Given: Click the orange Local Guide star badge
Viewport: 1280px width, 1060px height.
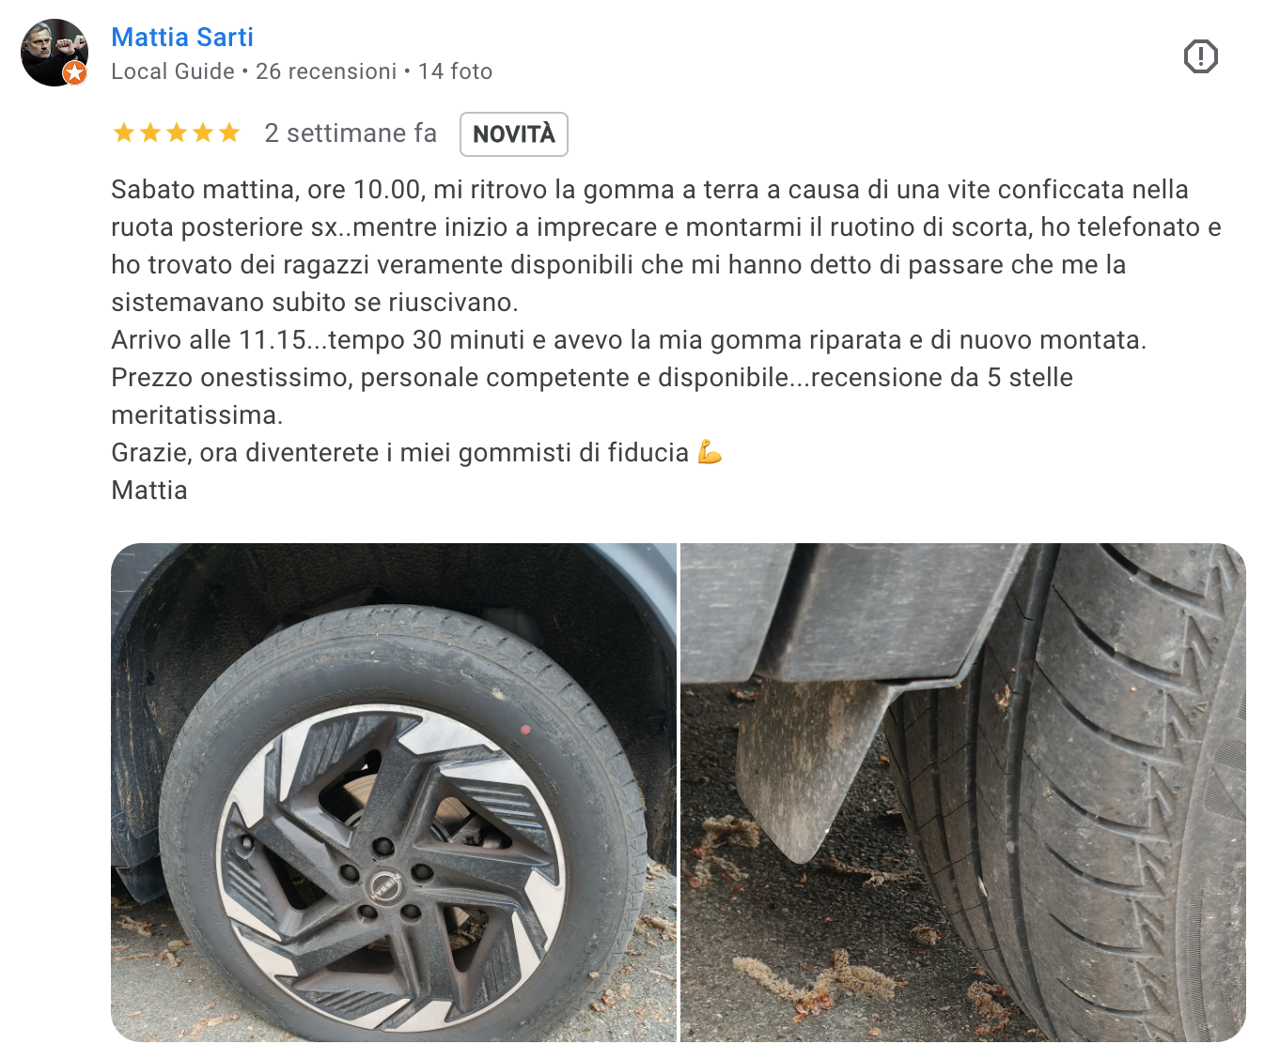Looking at the screenshot, I should [75, 73].
